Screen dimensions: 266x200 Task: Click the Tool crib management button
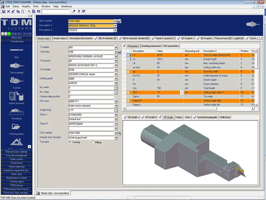pyautogui.click(x=16, y=155)
